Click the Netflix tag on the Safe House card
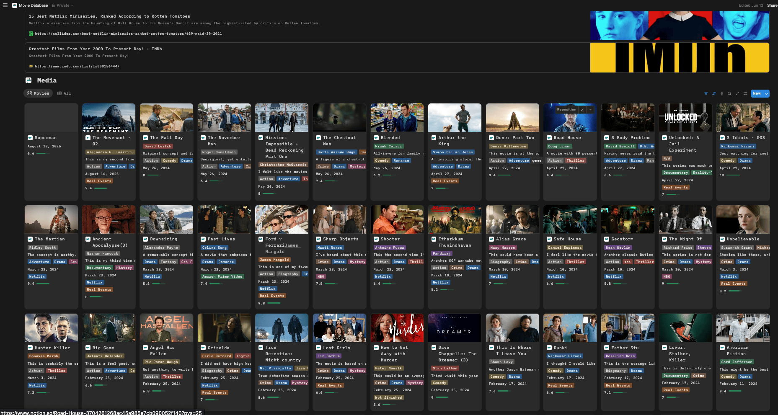Image resolution: width=778 pixels, height=415 pixels. click(556, 276)
